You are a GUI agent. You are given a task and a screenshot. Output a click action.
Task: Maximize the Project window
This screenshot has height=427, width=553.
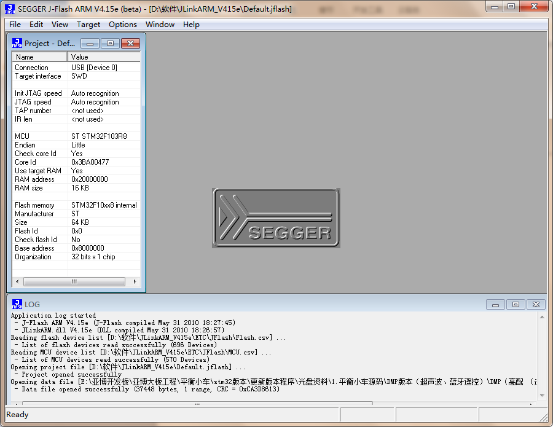click(x=111, y=44)
